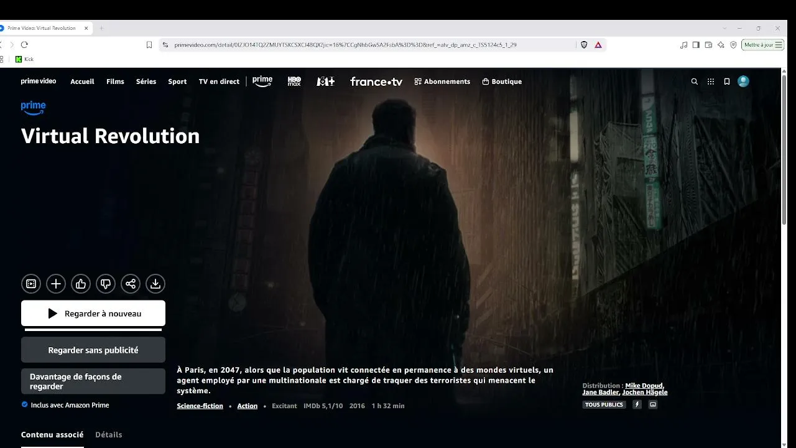Click the Prime logo in navigation bar
This screenshot has width=796, height=448.
click(262, 82)
